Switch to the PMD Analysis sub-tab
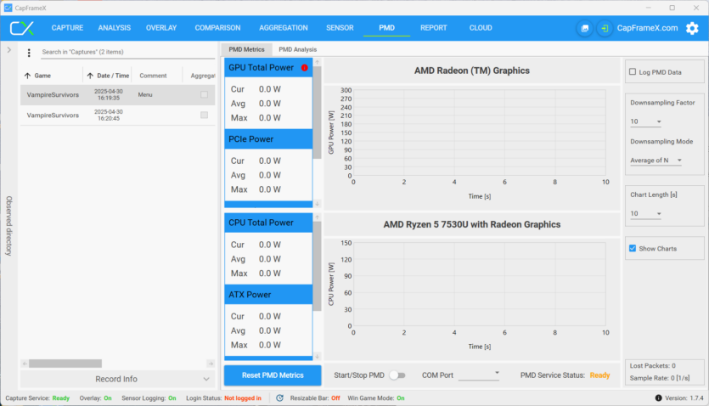The height and width of the screenshot is (406, 709). (297, 49)
